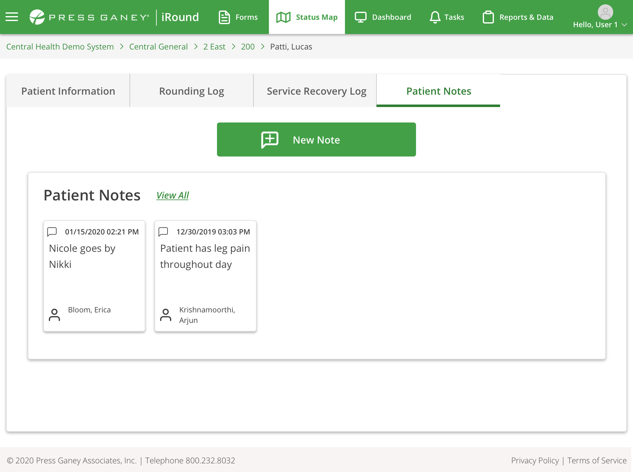633x472 pixels.
Task: Click the add-note icon in New Note
Action: 270,140
